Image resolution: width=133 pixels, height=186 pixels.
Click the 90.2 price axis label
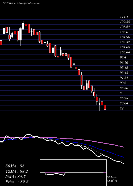(x=123, y=83)
